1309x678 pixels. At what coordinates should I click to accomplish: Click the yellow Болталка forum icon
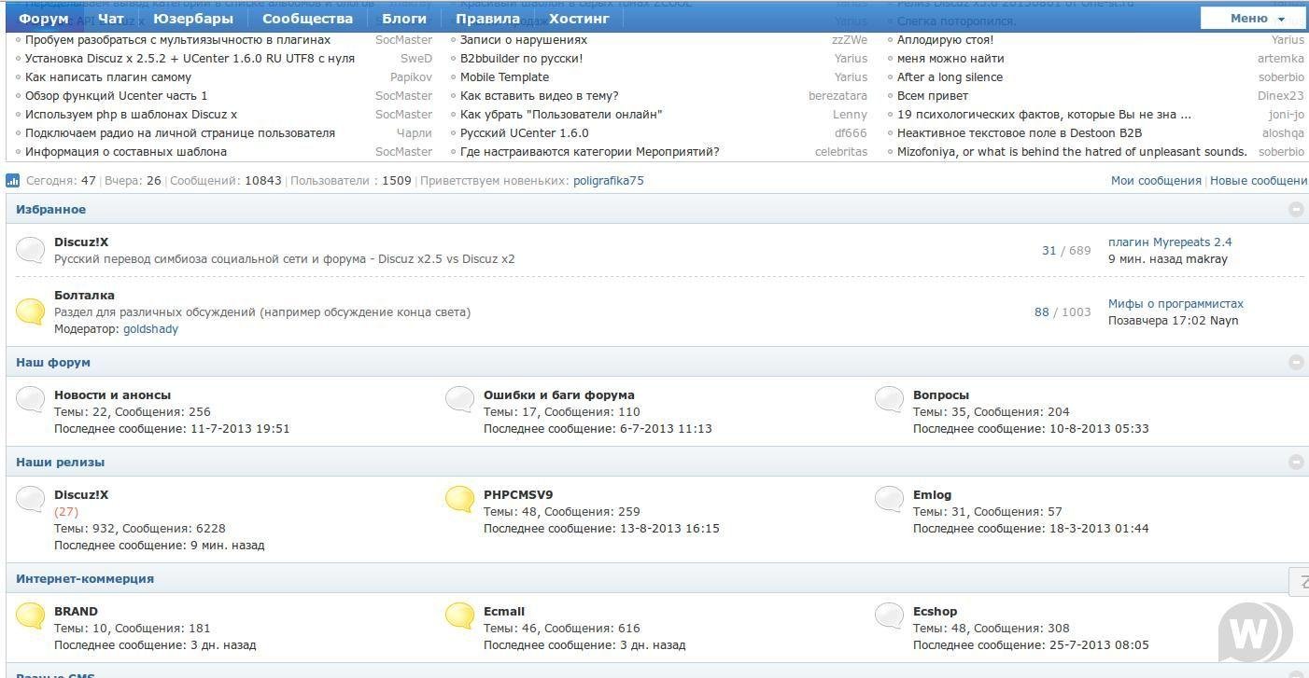[x=30, y=311]
